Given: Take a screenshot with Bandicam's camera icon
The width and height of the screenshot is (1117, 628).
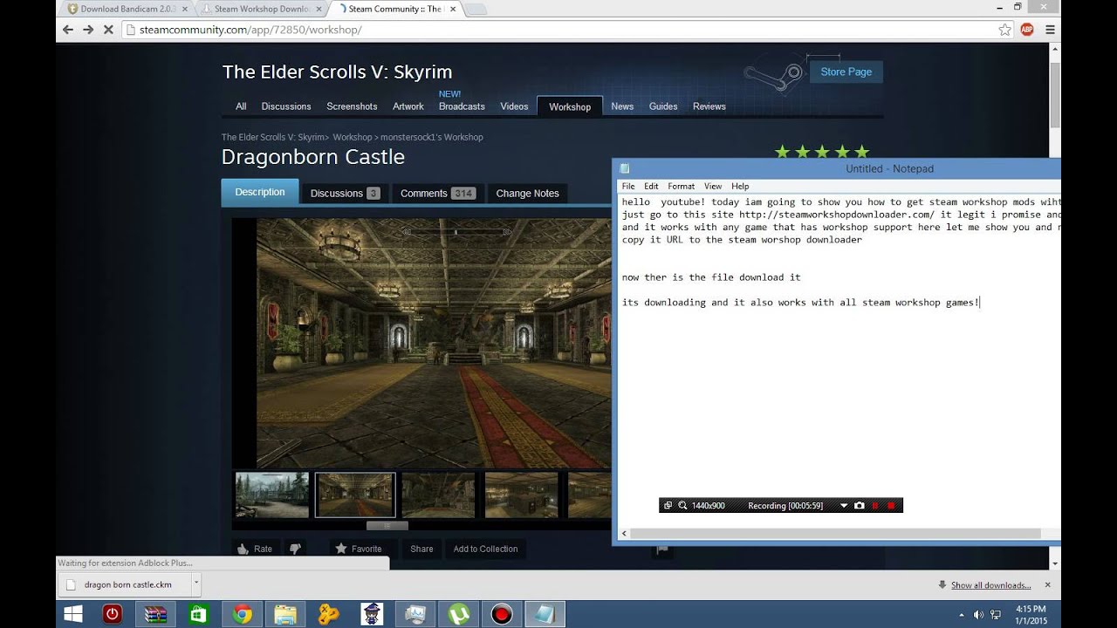Looking at the screenshot, I should (860, 506).
